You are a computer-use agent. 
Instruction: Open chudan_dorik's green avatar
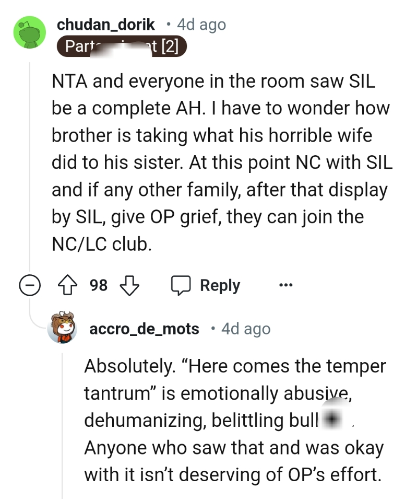point(30,32)
